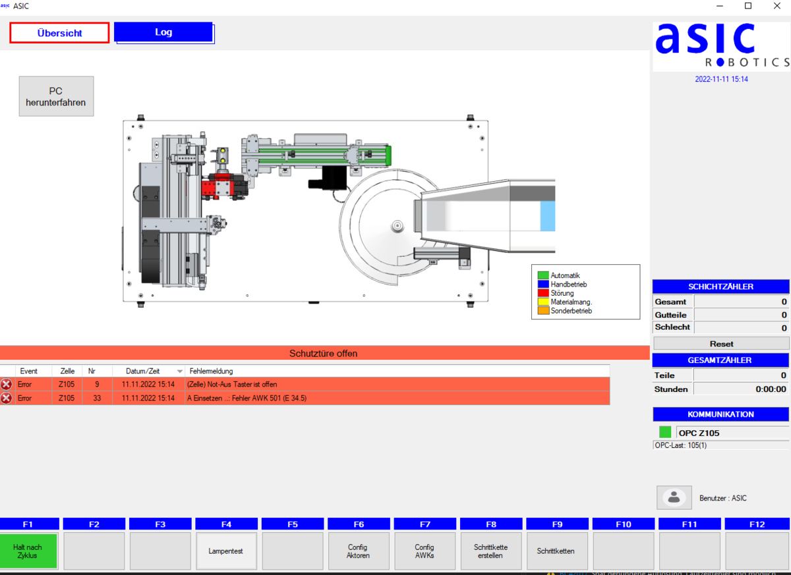
Task: Open the Datum/Zeit column sort dropdown arrow
Action: tap(180, 371)
